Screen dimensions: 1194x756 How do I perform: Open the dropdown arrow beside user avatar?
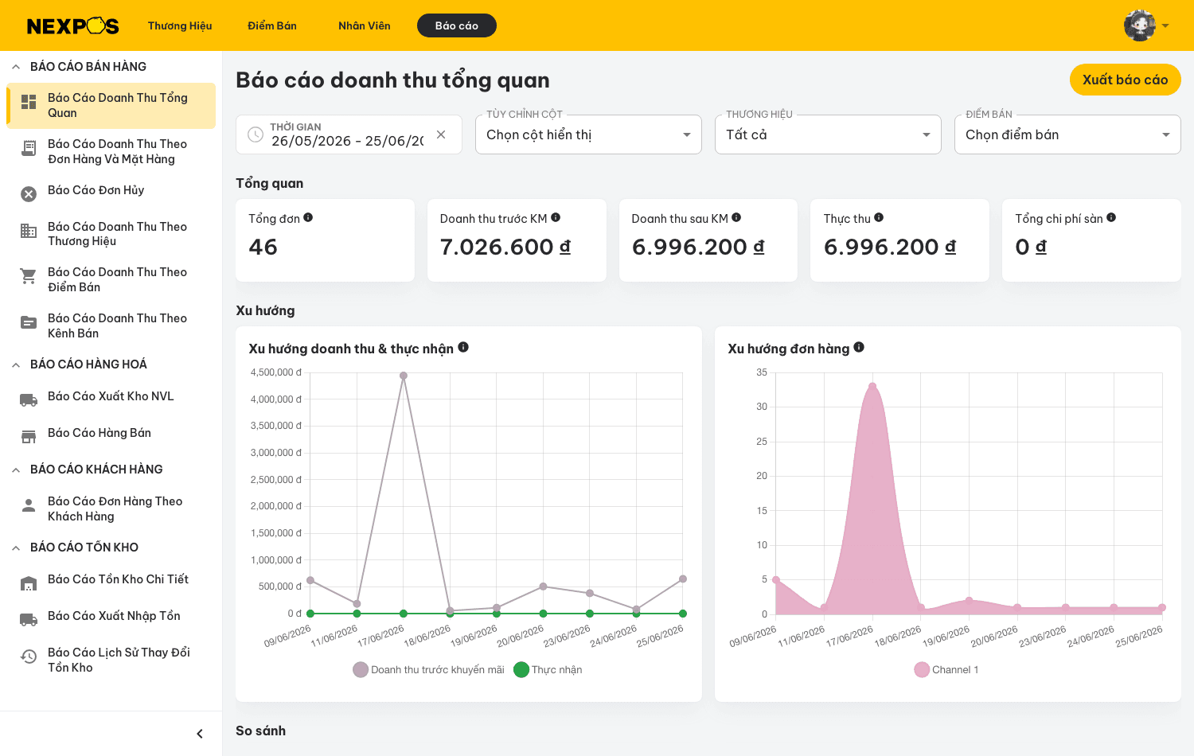click(1165, 25)
